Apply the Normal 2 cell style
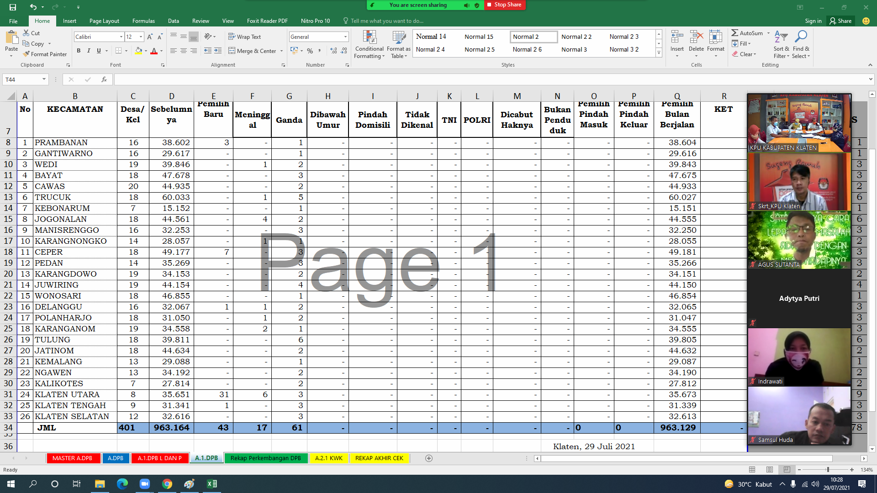This screenshot has height=493, width=877. click(533, 37)
